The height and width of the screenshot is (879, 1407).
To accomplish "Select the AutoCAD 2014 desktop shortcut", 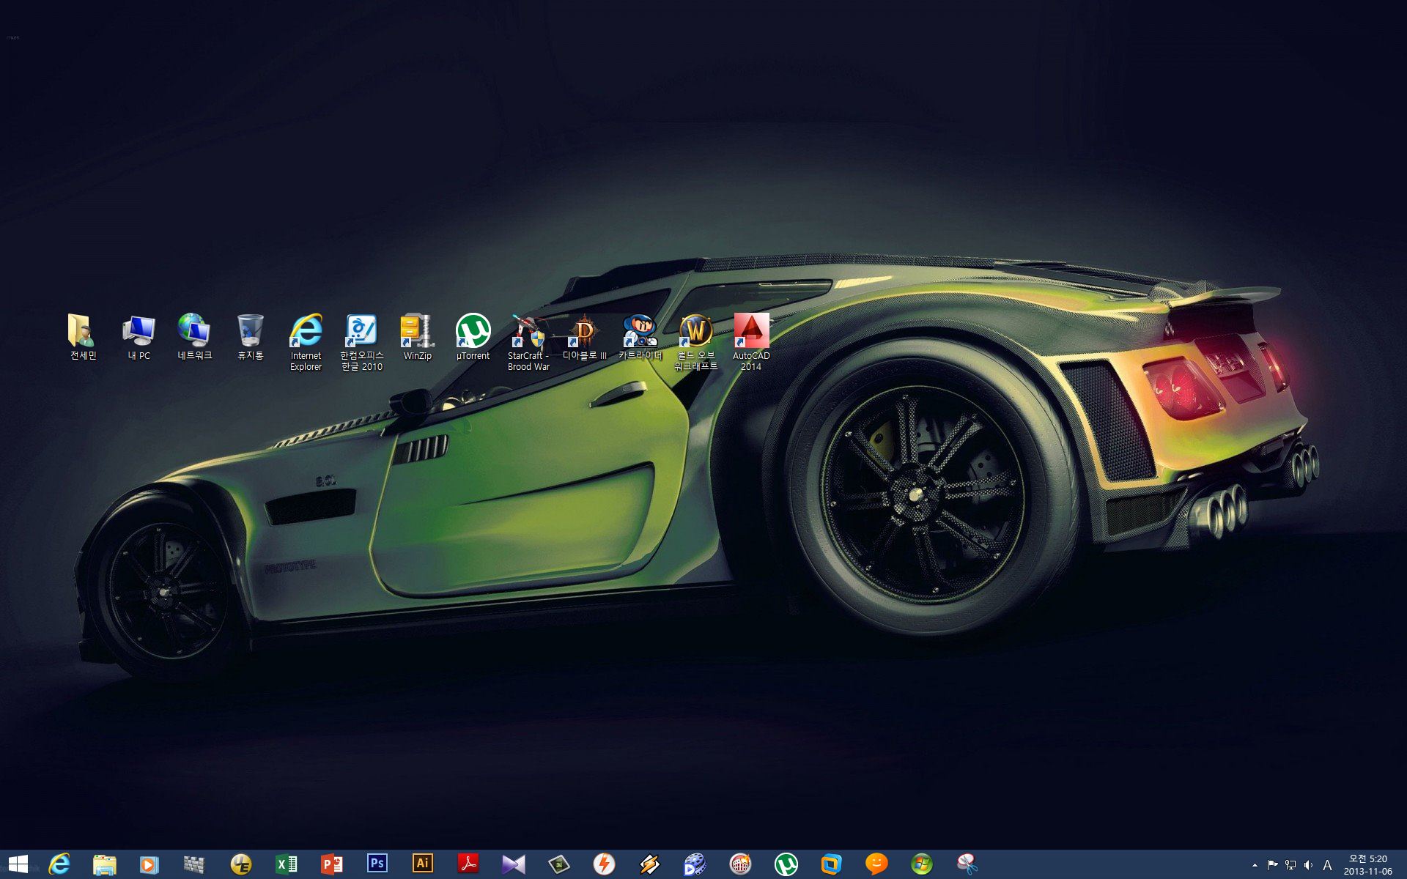I will (x=751, y=342).
